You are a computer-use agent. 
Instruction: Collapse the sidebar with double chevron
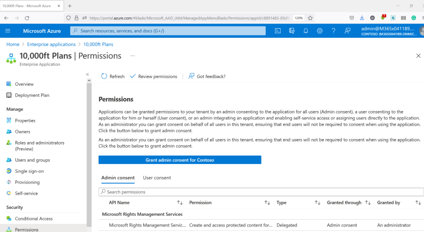click(x=87, y=74)
